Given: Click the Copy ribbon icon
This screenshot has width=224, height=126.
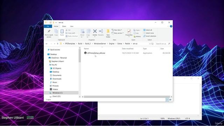Looking at the screenshot, I should click(56, 31).
